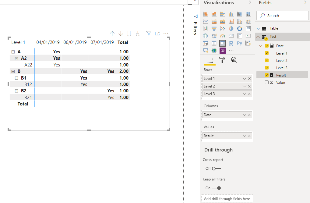
Task: Select the Waterfall chart visual
Action: click(x=206, y=29)
